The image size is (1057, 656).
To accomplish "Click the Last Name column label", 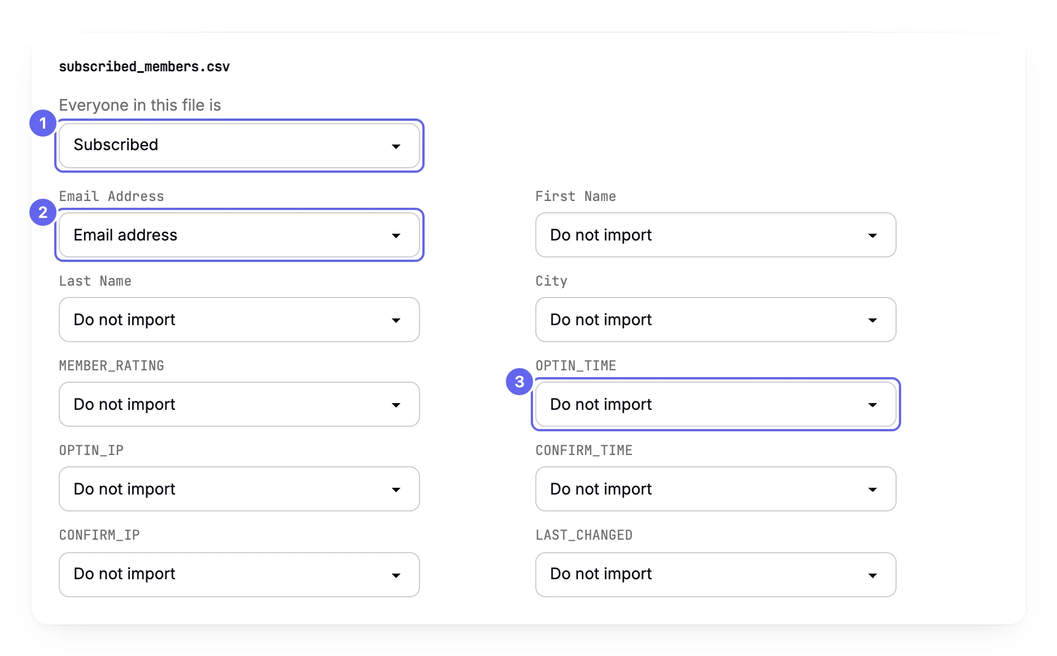I will coord(95,281).
